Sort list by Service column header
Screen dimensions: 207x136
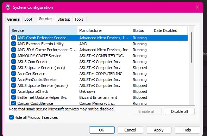pyautogui.click(x=44, y=30)
